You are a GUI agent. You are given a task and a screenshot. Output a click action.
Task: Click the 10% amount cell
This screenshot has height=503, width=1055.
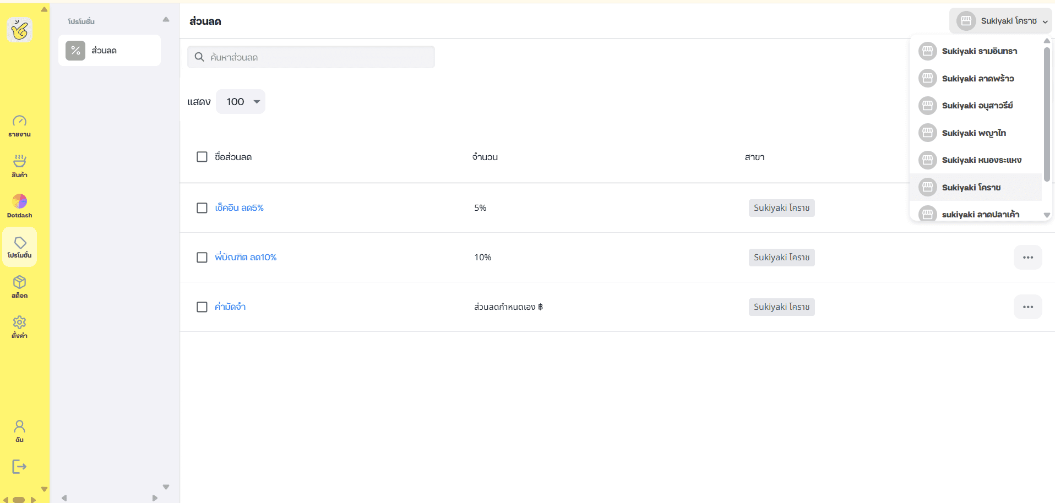click(483, 258)
